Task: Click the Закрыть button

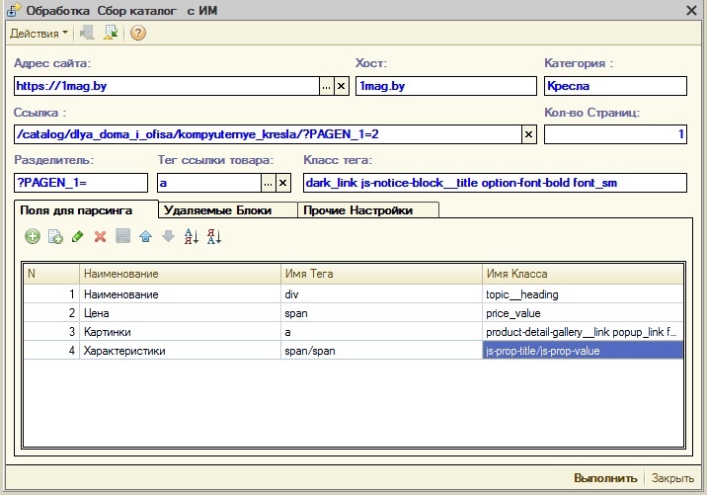Action: [x=672, y=478]
